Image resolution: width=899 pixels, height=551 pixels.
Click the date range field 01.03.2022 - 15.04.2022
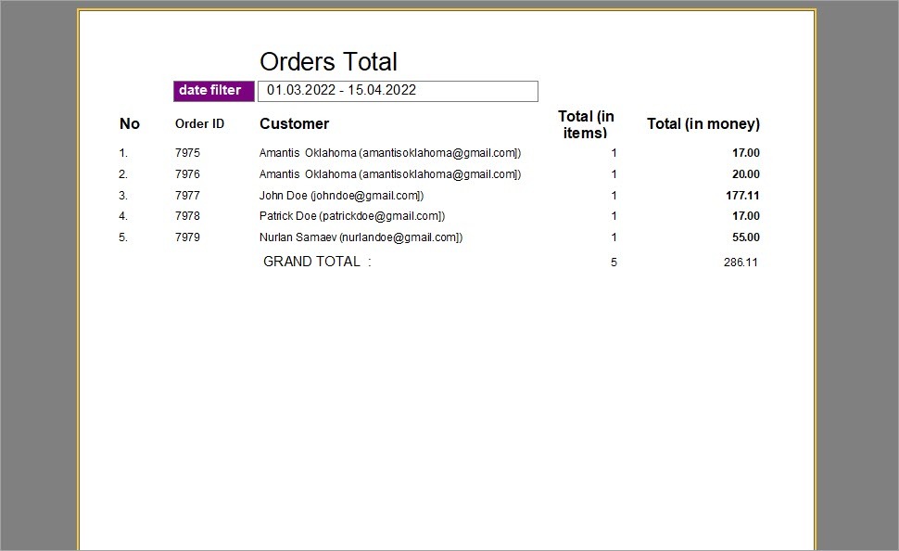click(397, 91)
